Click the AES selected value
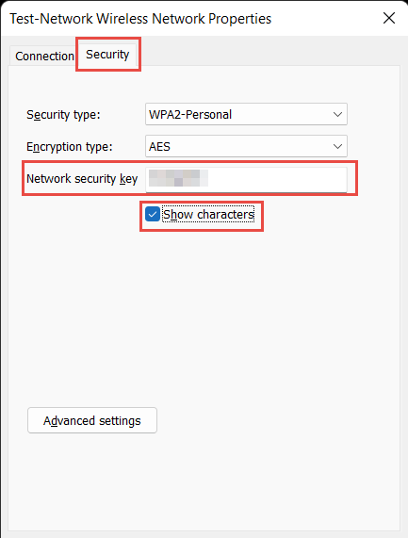Viewport: 408px width, 538px height. click(x=159, y=146)
